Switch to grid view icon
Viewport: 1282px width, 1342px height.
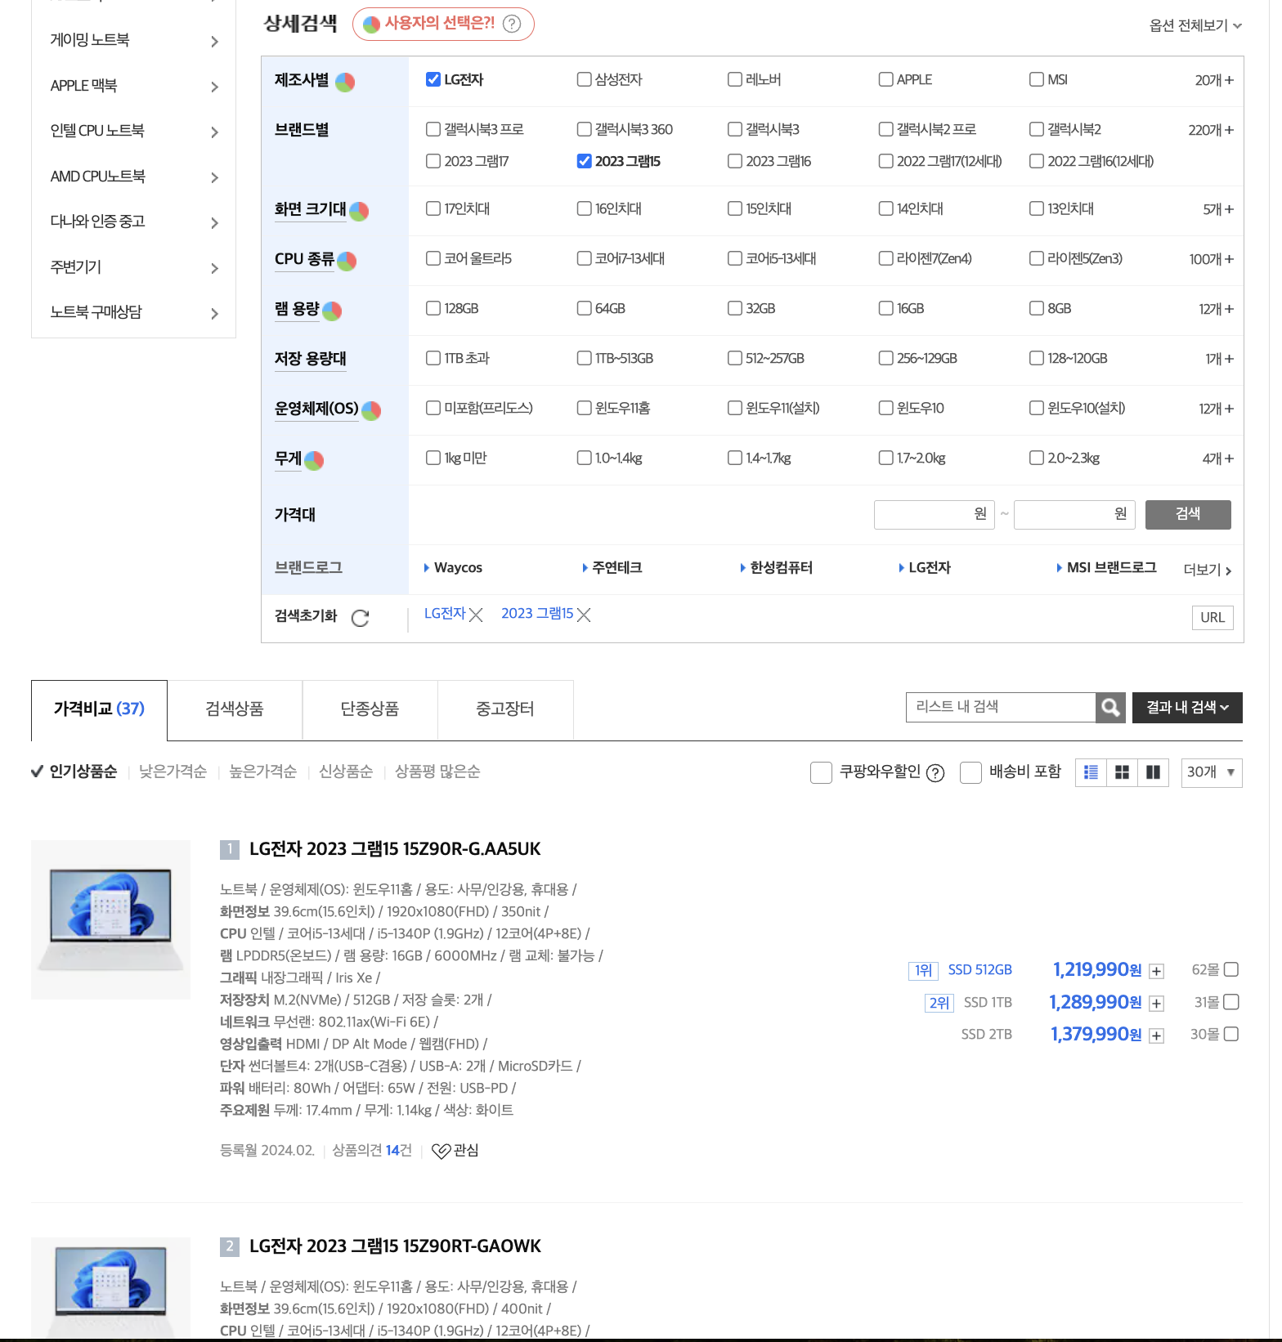[x=1122, y=772]
